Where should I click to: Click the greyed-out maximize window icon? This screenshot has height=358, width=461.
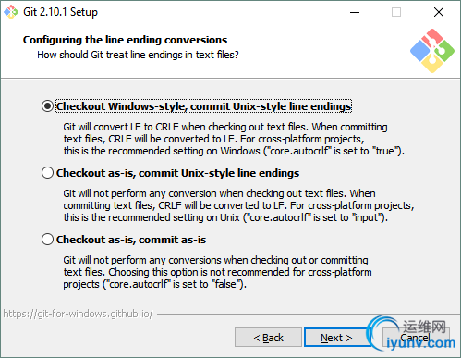396,12
